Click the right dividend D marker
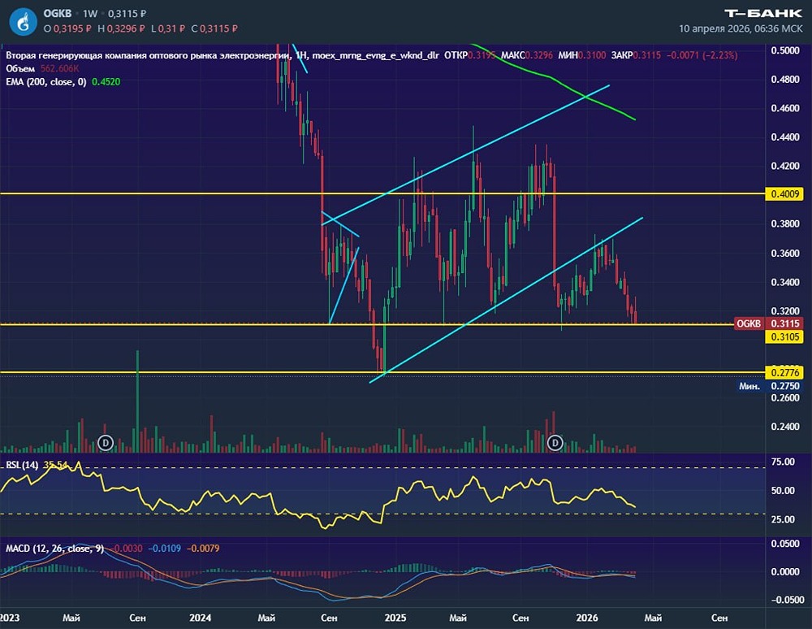Image resolution: width=812 pixels, height=629 pixels. [555, 443]
